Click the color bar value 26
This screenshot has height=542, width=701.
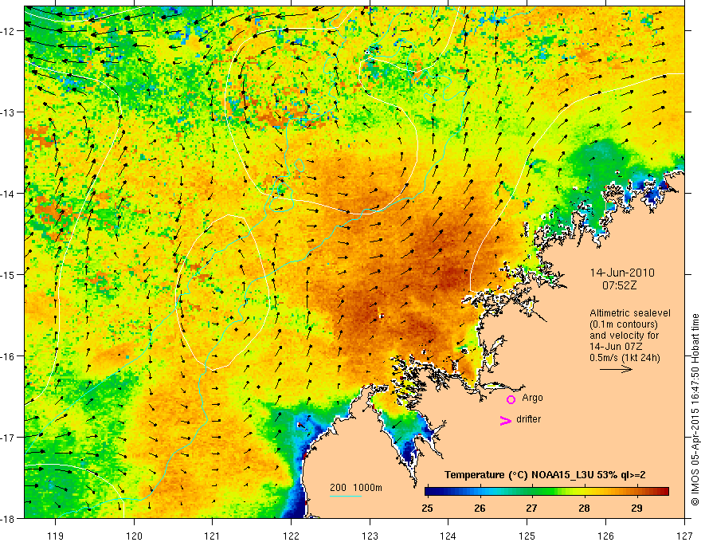pyautogui.click(x=480, y=508)
